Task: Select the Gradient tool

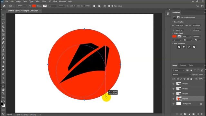Action: tap(3, 62)
